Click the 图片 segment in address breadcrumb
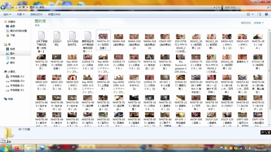The width and height of the screenshot is (271, 152). [x=32, y=7]
